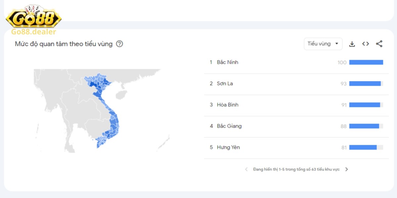The image size is (397, 198).
Task: Expand the region type selector arrow
Action: [337, 43]
